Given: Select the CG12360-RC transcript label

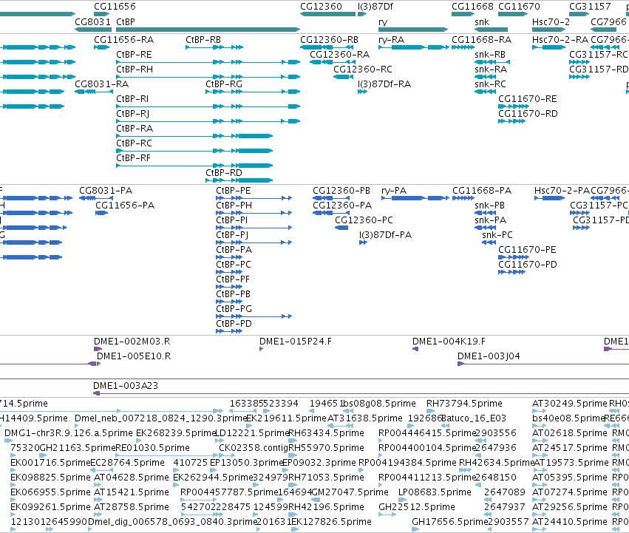Looking at the screenshot, I should pos(363,69).
